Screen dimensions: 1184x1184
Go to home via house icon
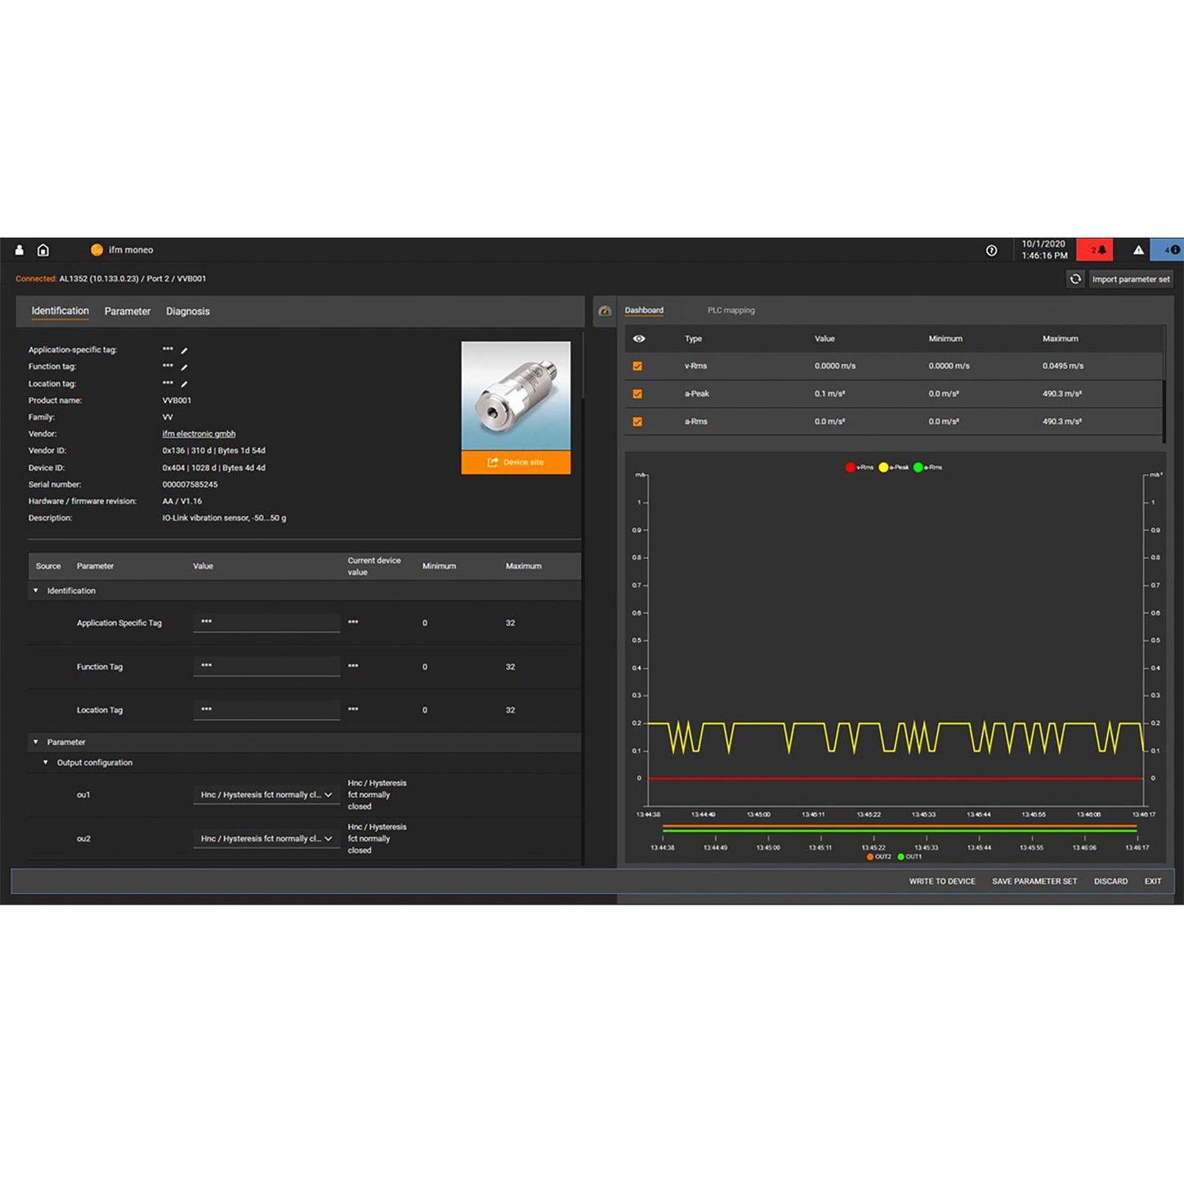point(43,250)
